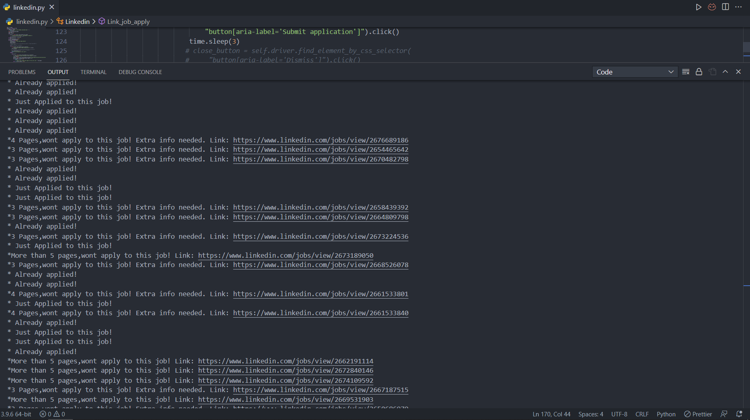The height and width of the screenshot is (420, 750).
Task: Click the orange face extension icon
Action: [712, 7]
